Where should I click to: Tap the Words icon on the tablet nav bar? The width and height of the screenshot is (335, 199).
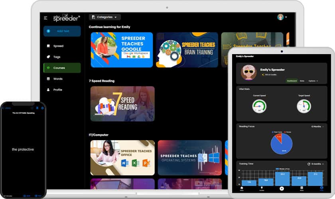click(301, 189)
